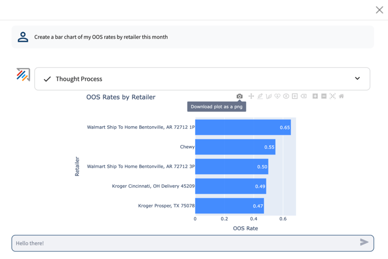
Task: Click the send arrow icon
Action: pyautogui.click(x=364, y=242)
